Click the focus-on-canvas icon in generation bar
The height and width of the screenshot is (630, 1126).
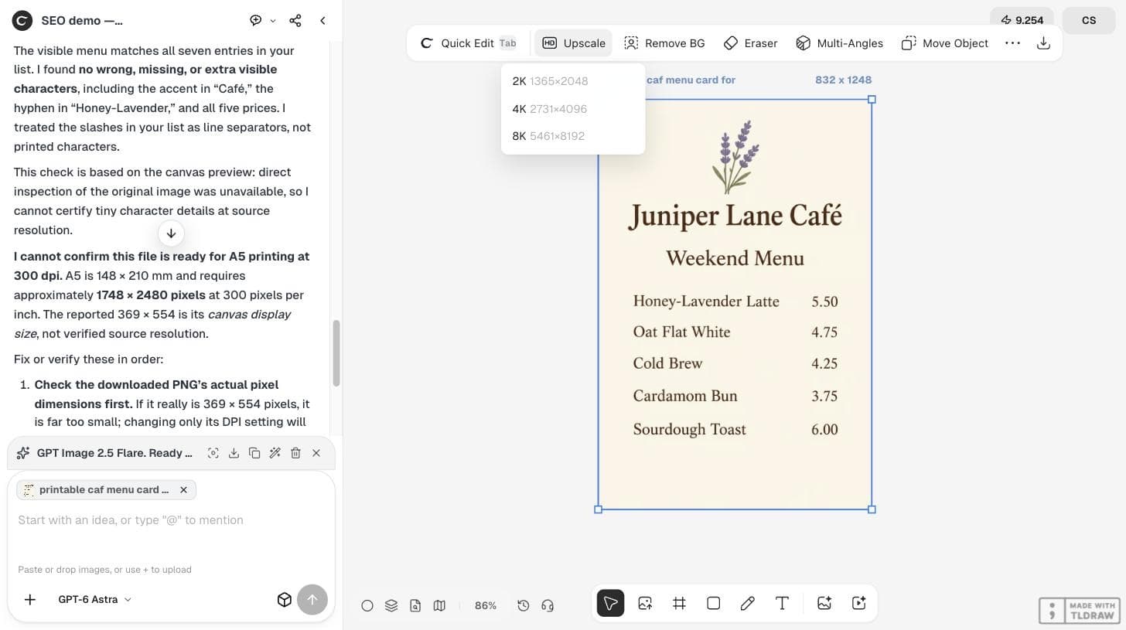[x=213, y=453]
